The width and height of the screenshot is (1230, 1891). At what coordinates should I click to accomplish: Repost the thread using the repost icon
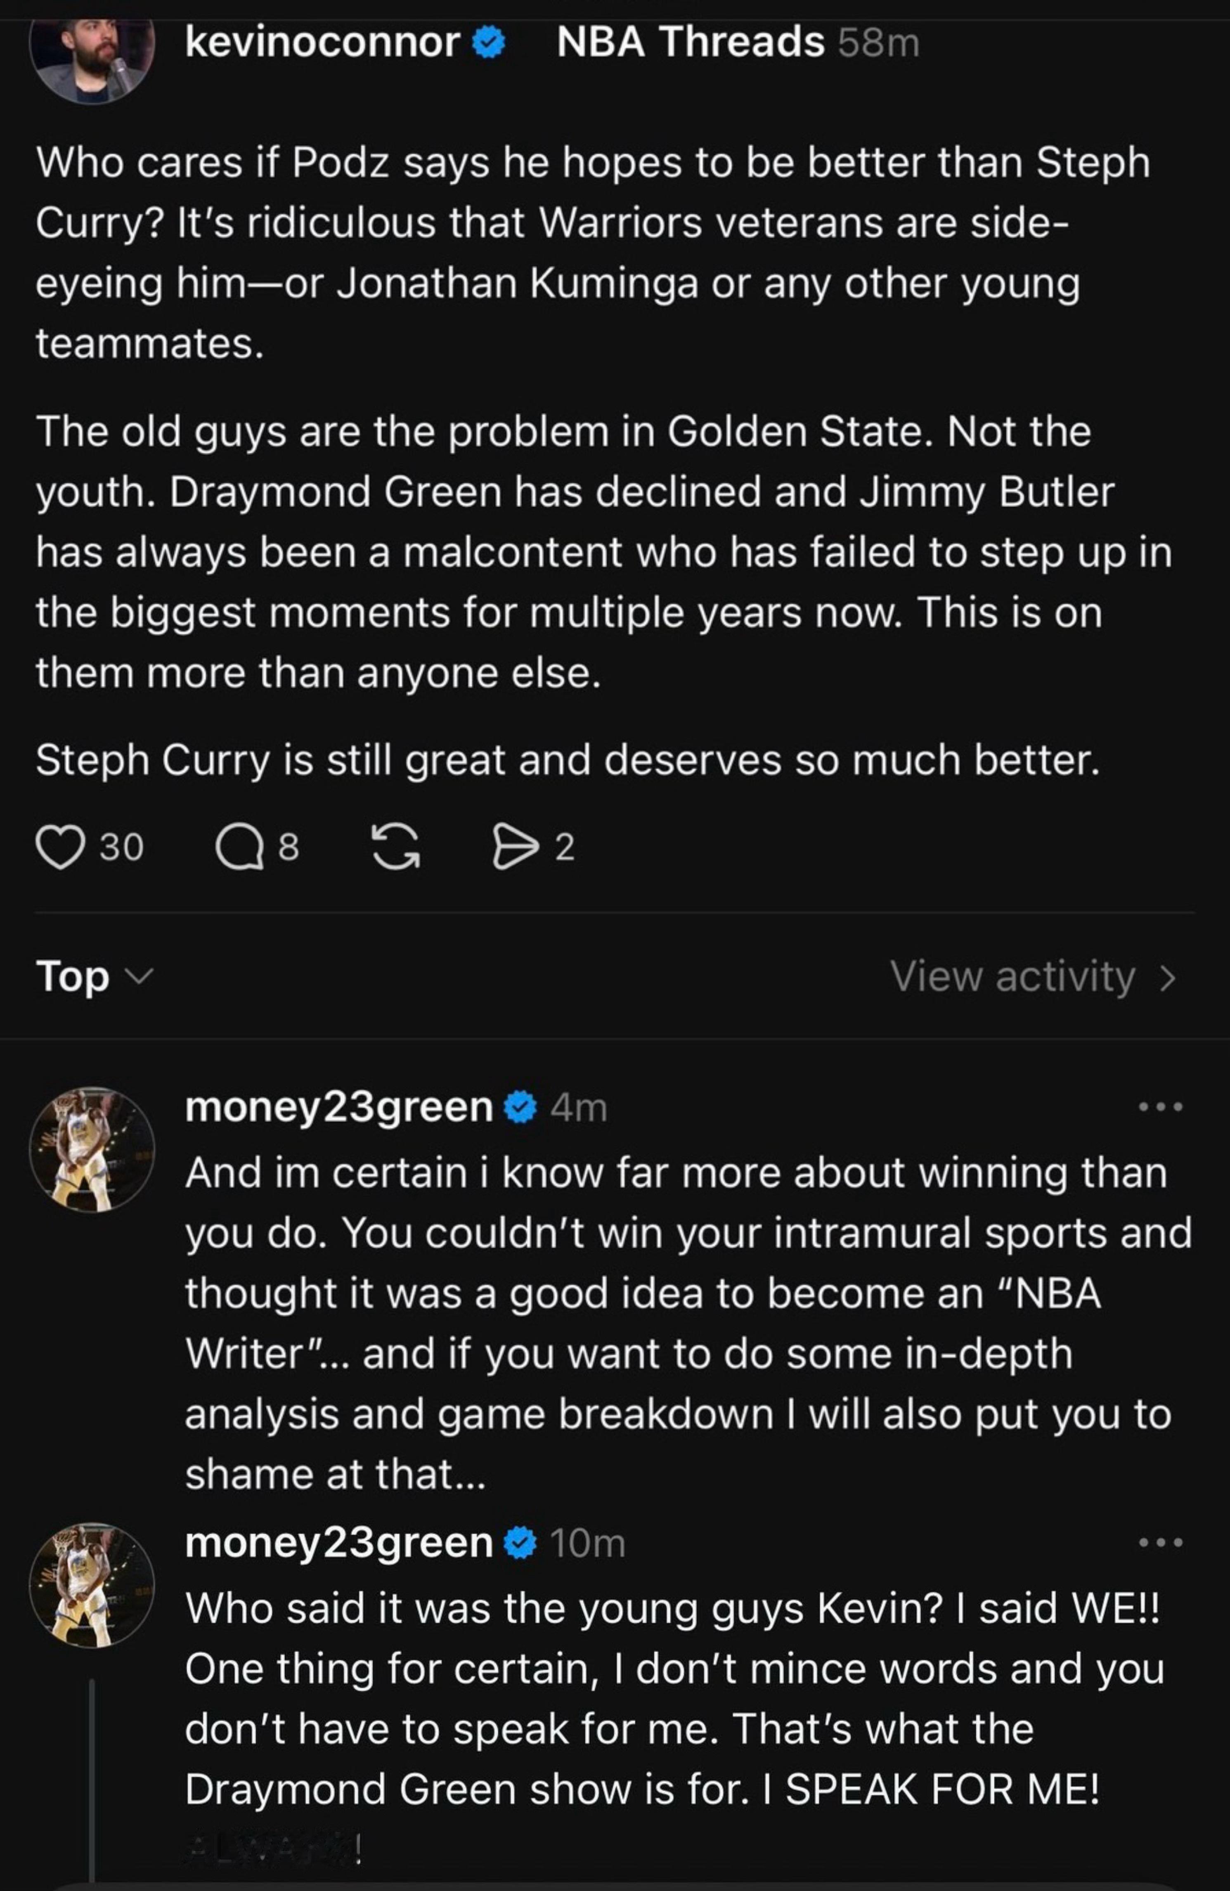coord(397,847)
